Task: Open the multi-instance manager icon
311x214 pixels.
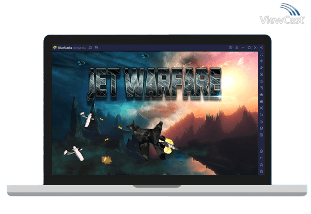Action: pyautogui.click(x=261, y=121)
